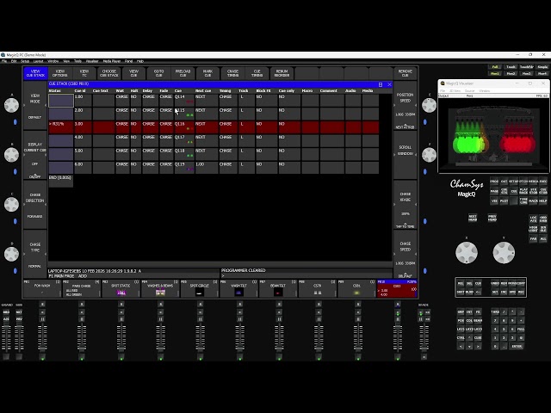Click POSITION SPEED encoder button
551x413 pixels.
(406, 105)
